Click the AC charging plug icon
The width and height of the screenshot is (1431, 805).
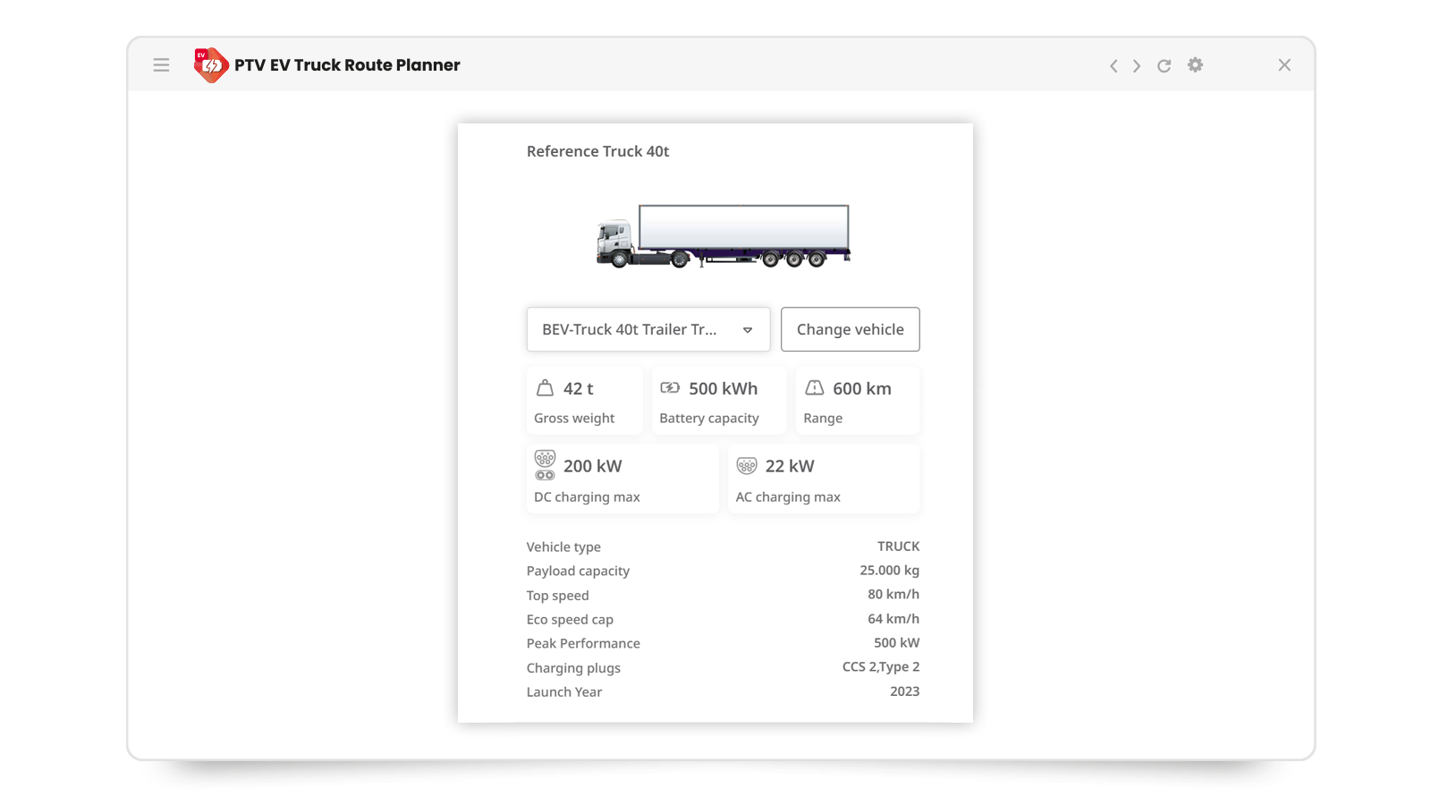(747, 466)
